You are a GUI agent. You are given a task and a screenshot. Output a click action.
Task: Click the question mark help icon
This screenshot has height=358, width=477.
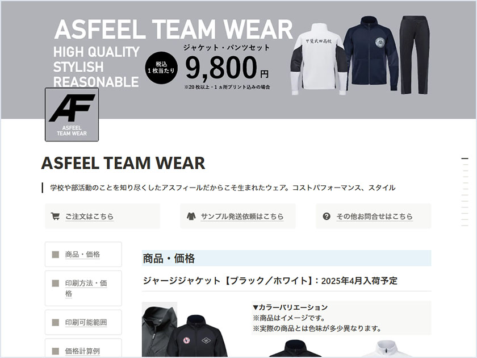pos(327,216)
